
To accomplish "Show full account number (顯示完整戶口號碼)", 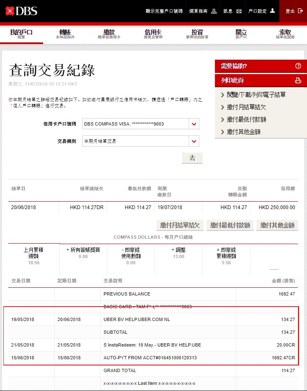I will point(164,11).
